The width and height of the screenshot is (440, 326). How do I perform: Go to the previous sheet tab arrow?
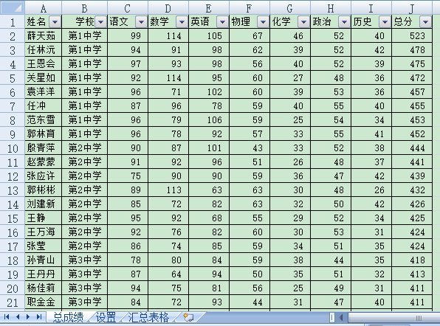(x=18, y=317)
